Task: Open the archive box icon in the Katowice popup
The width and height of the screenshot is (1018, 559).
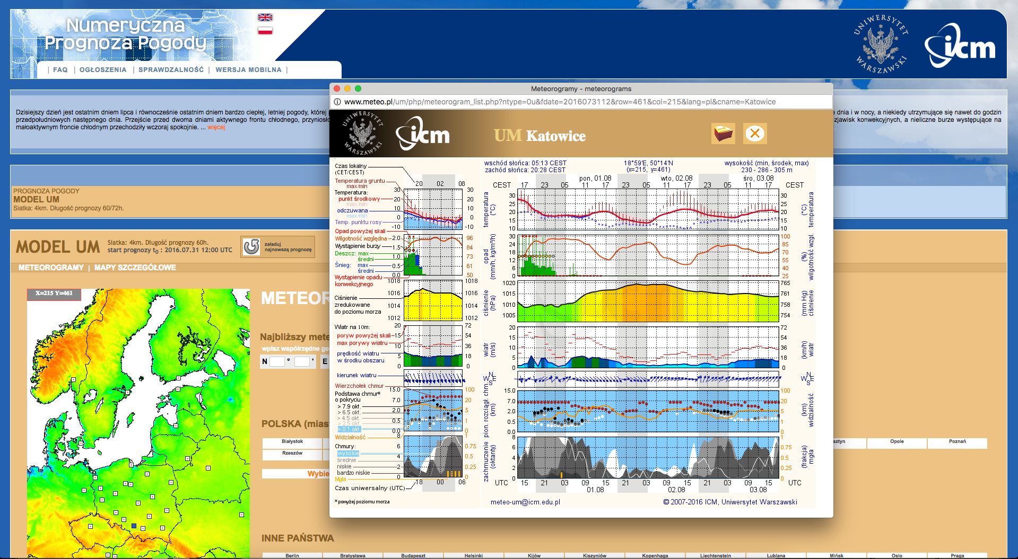Action: [723, 134]
